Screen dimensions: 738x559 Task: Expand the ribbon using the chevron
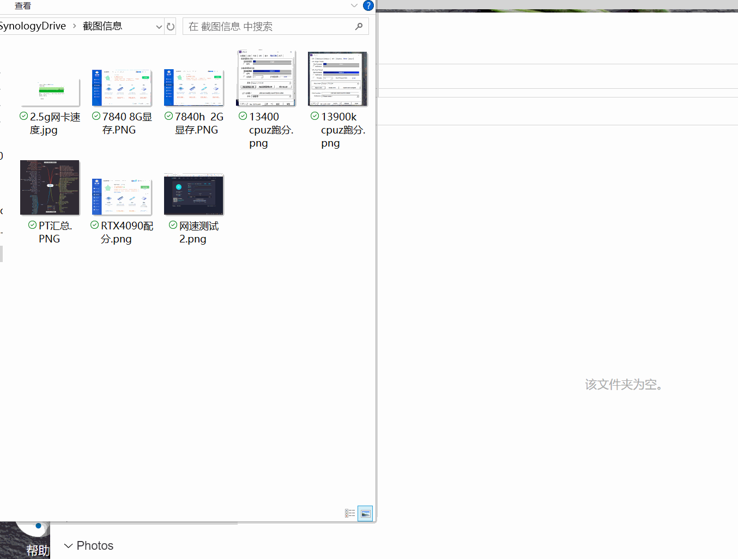[x=354, y=5]
